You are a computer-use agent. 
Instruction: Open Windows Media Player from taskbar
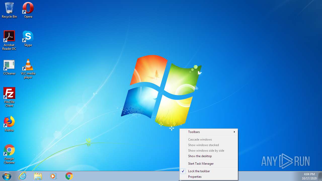pyautogui.click(x=53, y=176)
